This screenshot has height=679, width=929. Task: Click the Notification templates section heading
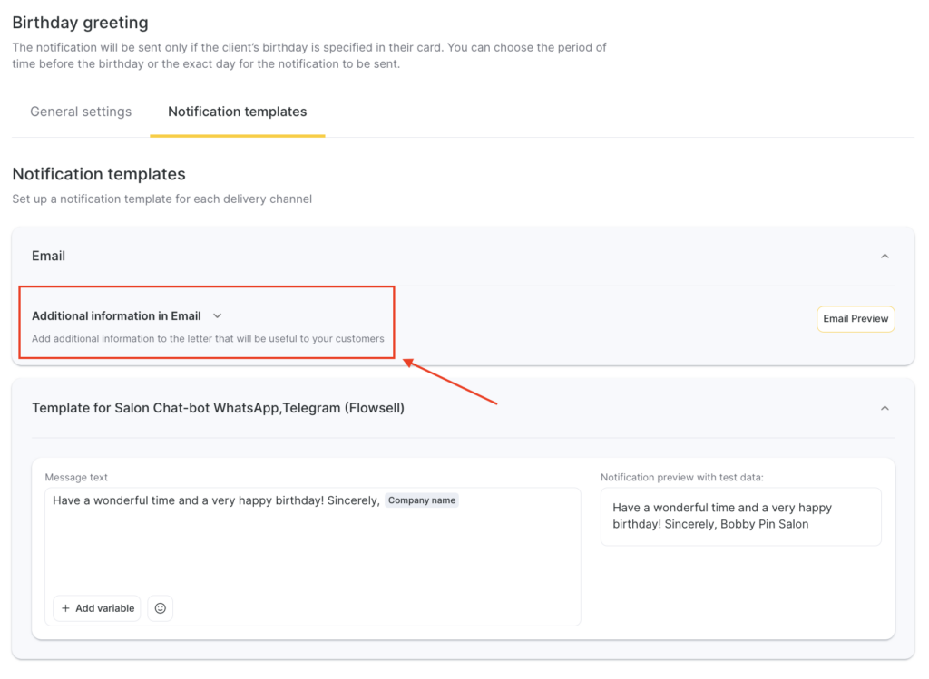click(x=99, y=174)
